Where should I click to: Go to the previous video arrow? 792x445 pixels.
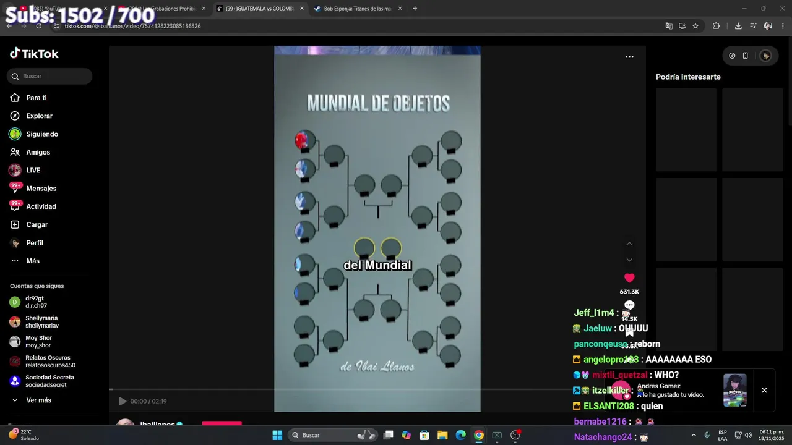point(629,244)
